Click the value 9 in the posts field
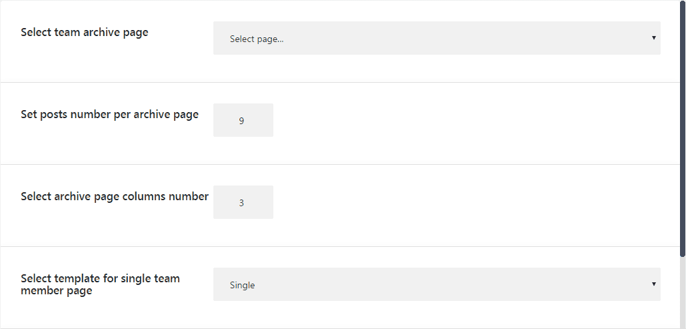This screenshot has width=686, height=329. coord(241,121)
